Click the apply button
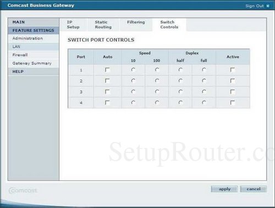Viewport: 275px width, 208px height. [224, 189]
